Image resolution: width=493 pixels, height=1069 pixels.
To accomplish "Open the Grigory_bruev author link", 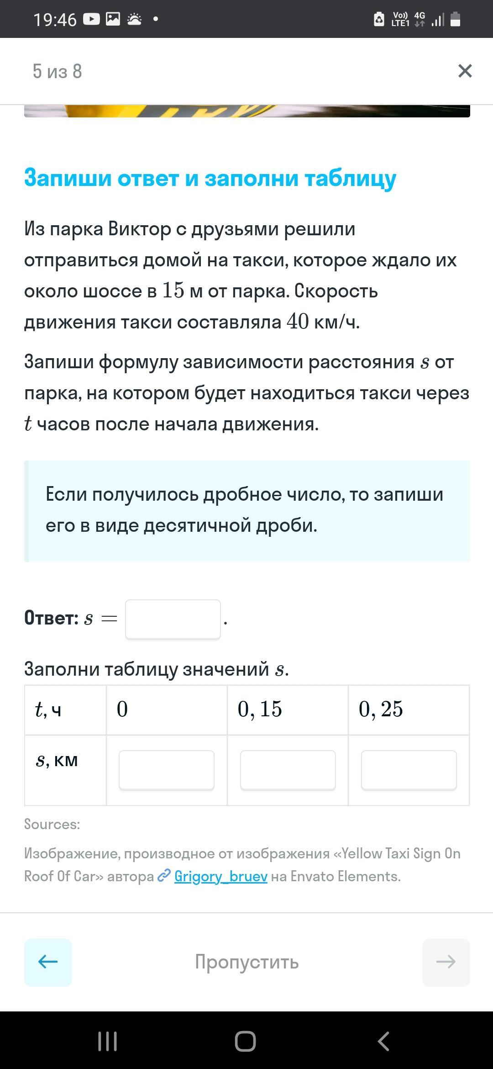I will pyautogui.click(x=220, y=876).
